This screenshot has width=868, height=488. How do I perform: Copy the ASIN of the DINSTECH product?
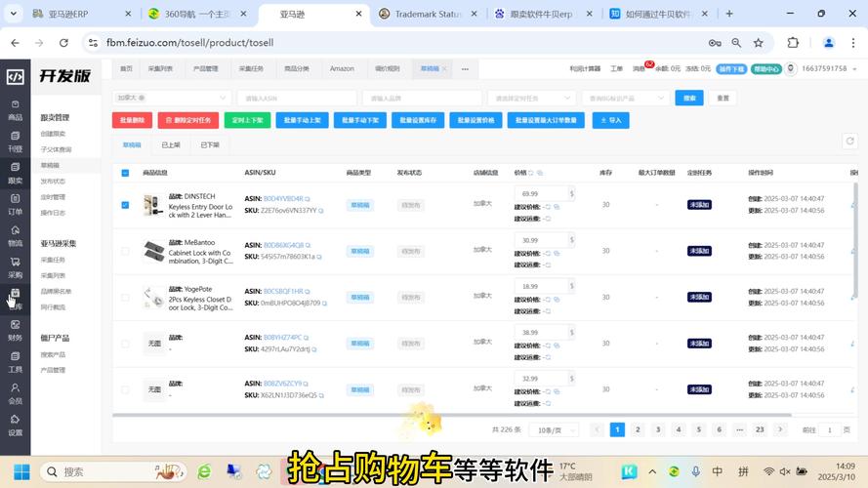coord(308,199)
